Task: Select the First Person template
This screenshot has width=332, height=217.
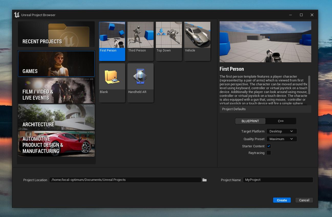Action: pos(112,41)
